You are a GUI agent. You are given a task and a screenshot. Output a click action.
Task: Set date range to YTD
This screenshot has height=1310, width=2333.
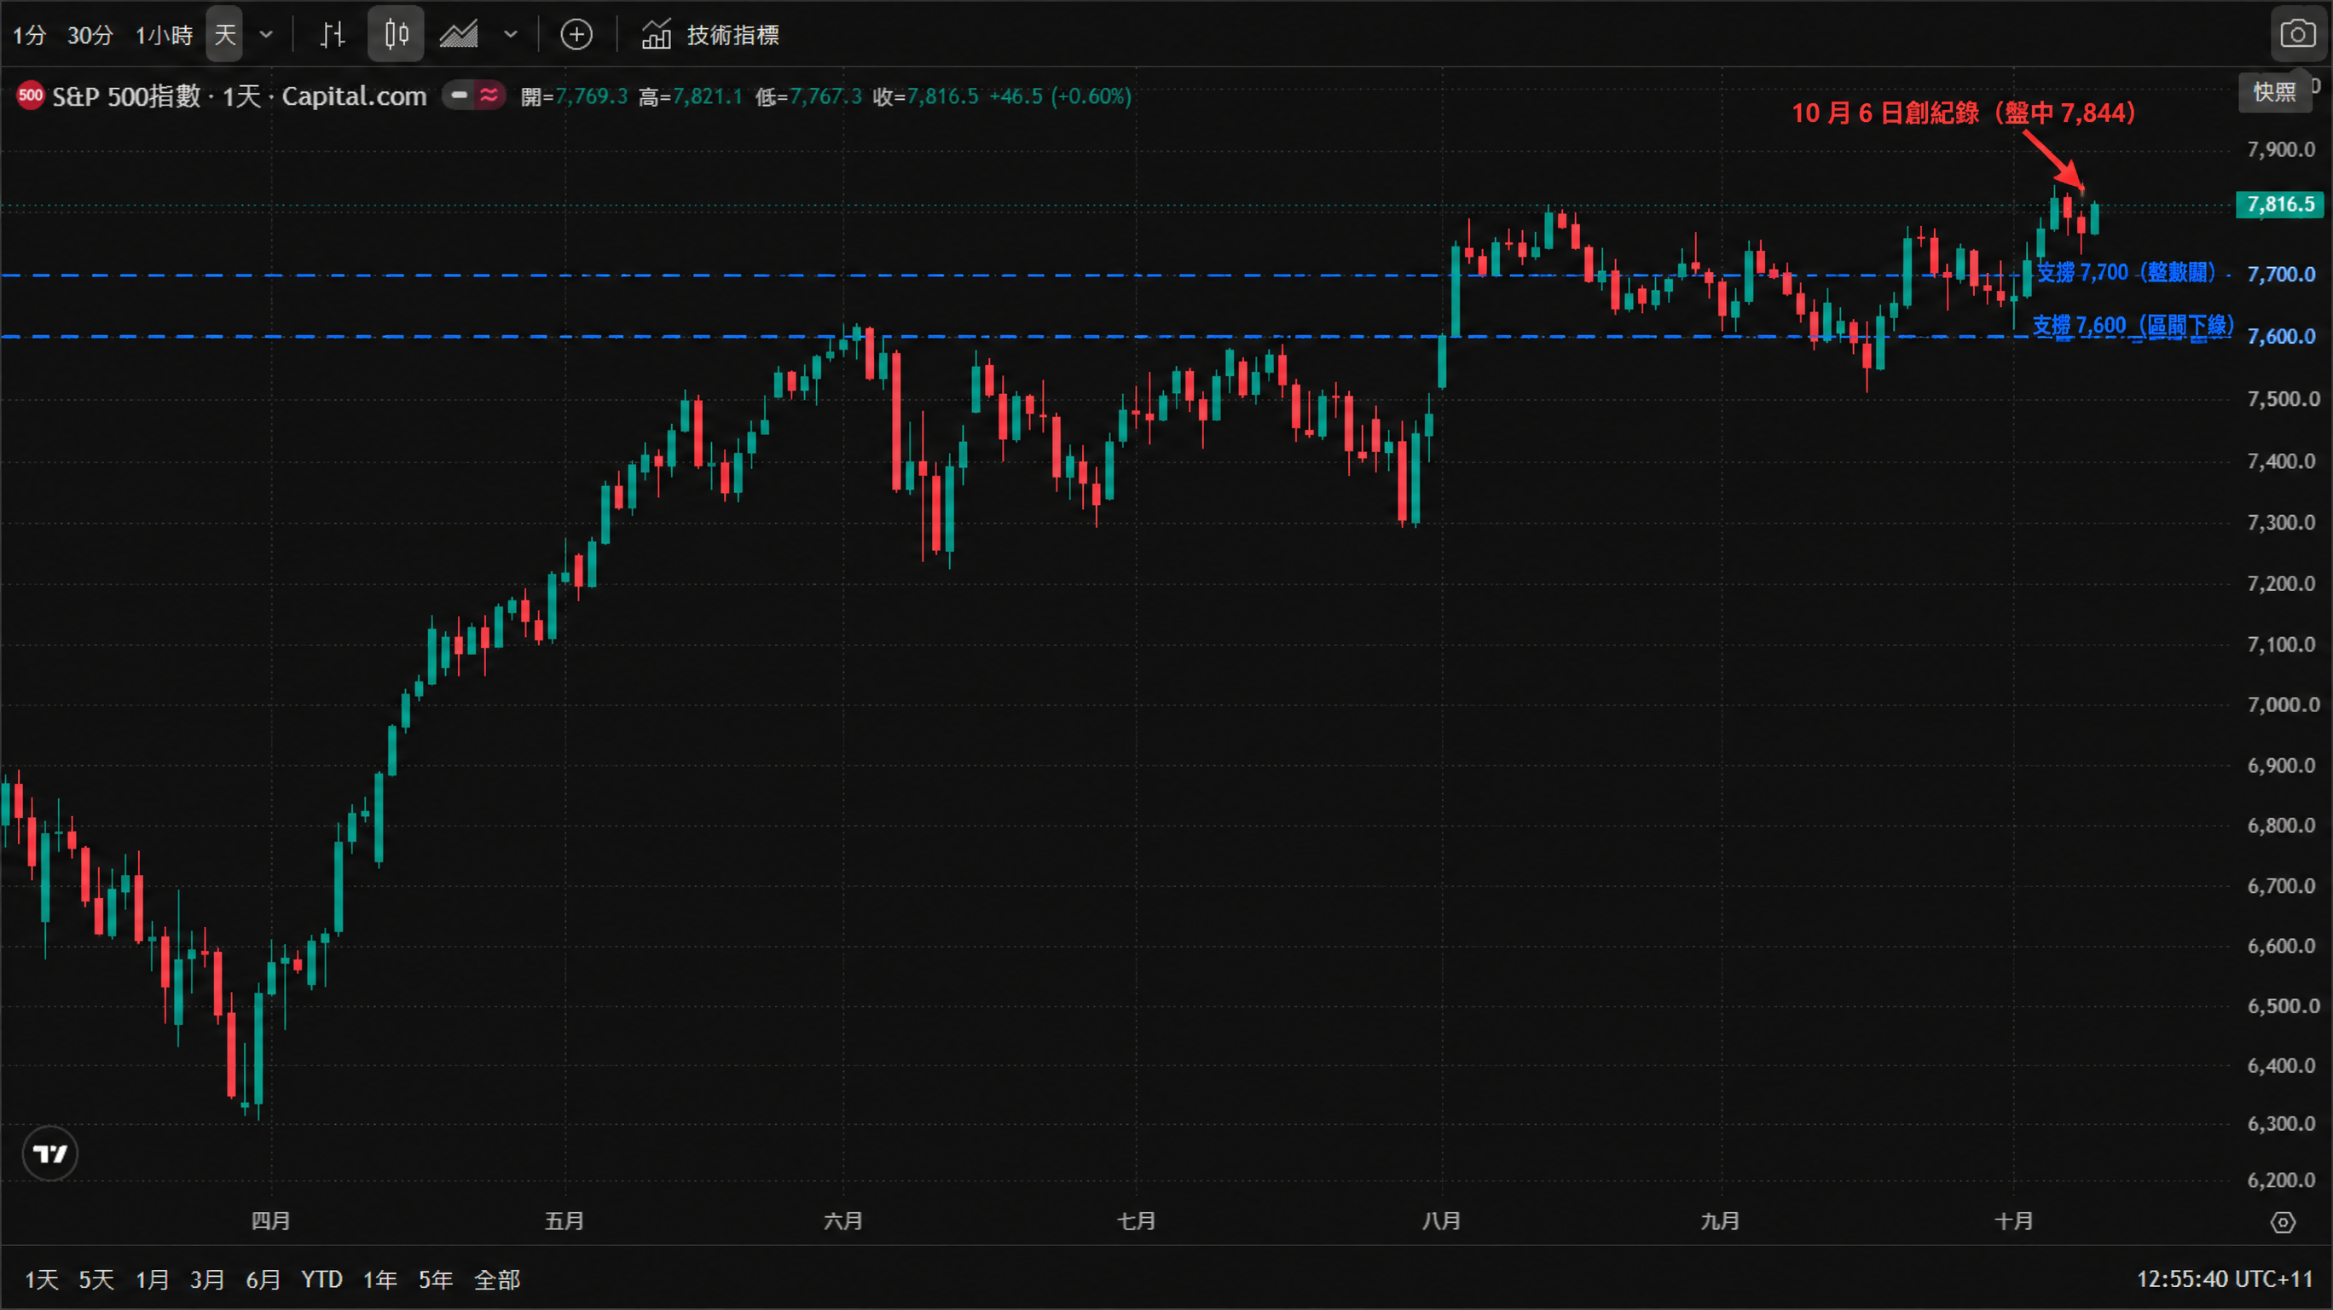[x=321, y=1281]
